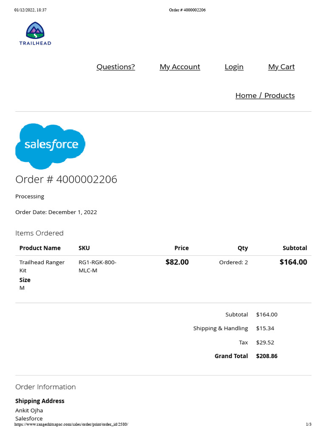Navigate to Home breadcrumb link
The height and width of the screenshot is (435, 326).
(x=246, y=96)
